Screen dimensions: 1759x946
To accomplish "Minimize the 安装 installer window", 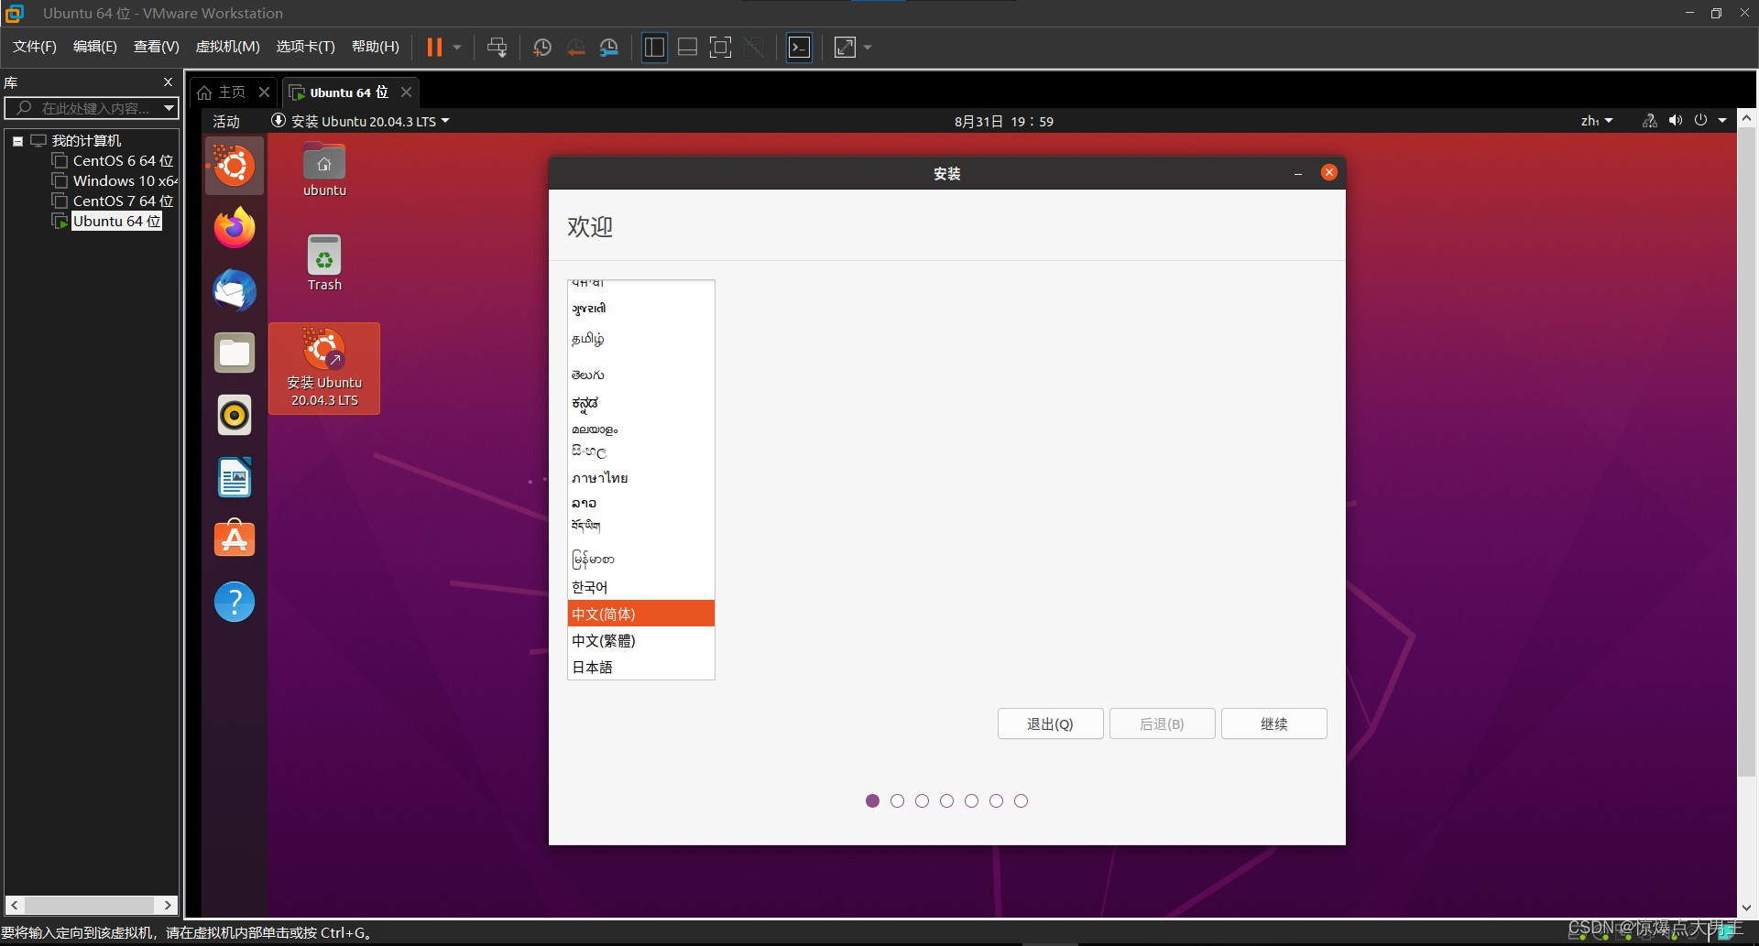I will click(x=1298, y=173).
